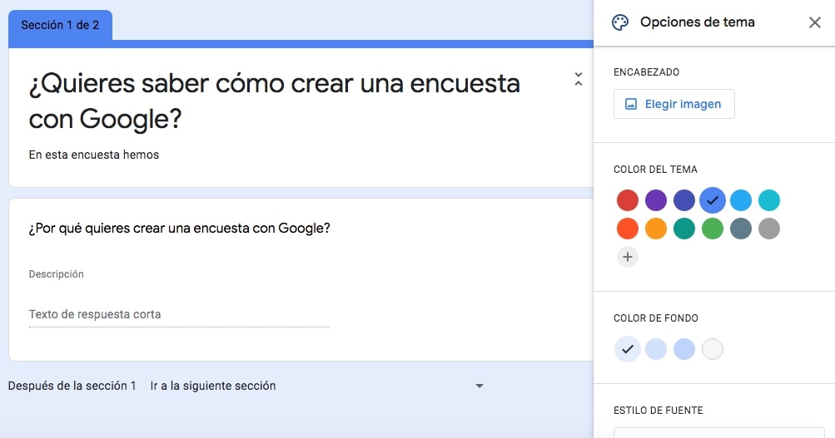Image resolution: width=835 pixels, height=438 pixels.
Task: Click the Elegir imagen button
Action: 674,104
